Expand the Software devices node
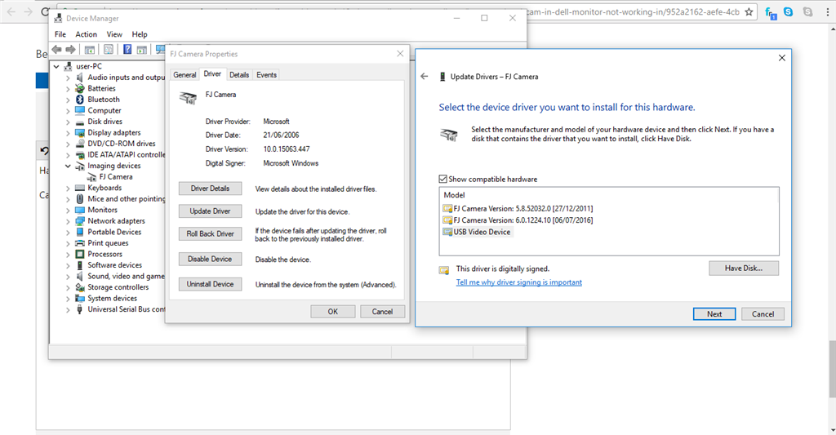Image resolution: width=836 pixels, height=435 pixels. click(68, 265)
